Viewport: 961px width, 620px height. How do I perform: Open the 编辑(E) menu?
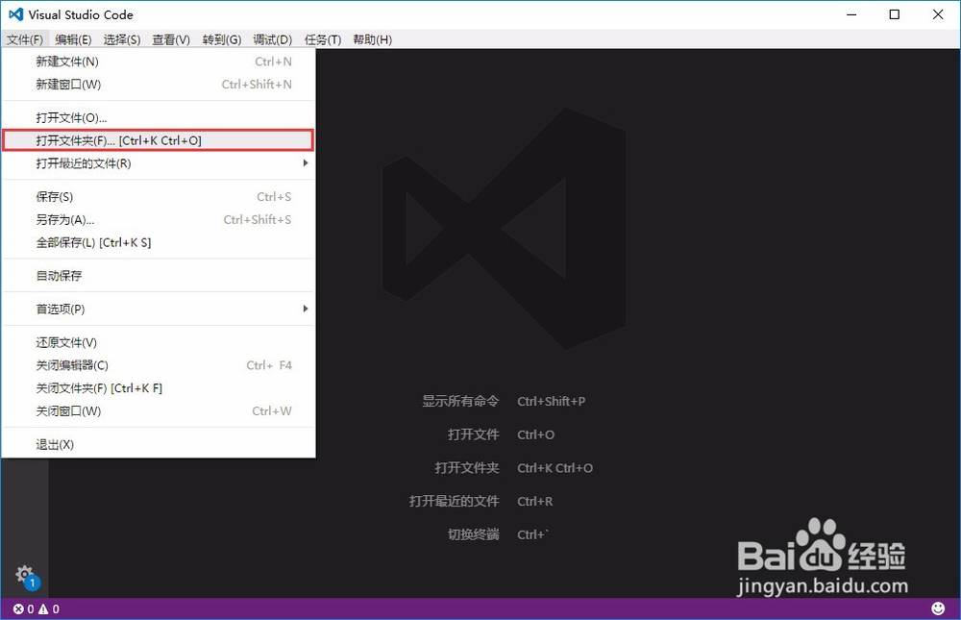pos(72,39)
